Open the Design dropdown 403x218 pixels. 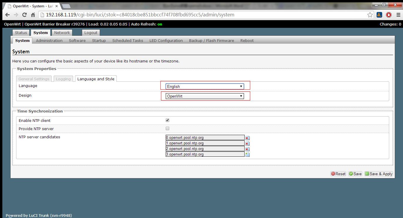(205, 96)
